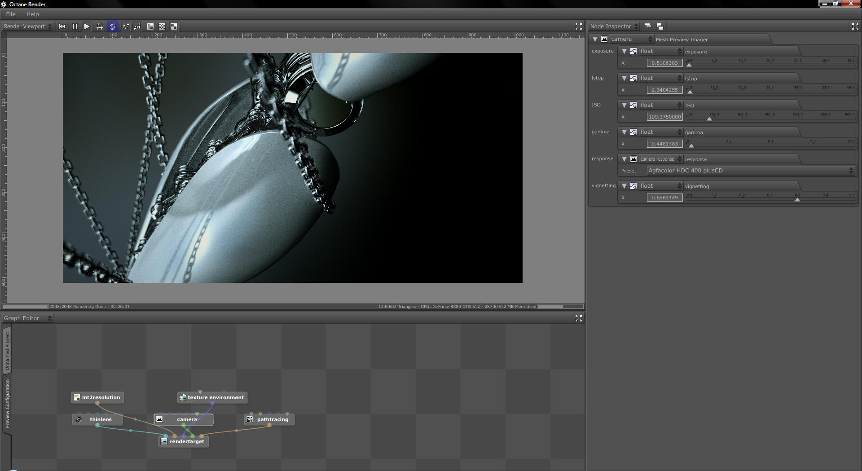Toggle the highlighted camera orbit mode icon
Image resolution: width=862 pixels, height=471 pixels.
[x=112, y=26]
